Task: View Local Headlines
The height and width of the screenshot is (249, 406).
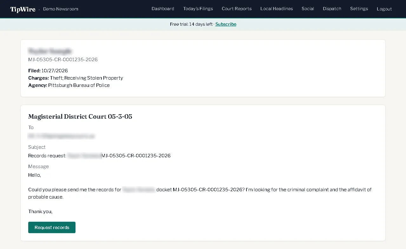Action: pyautogui.click(x=277, y=9)
